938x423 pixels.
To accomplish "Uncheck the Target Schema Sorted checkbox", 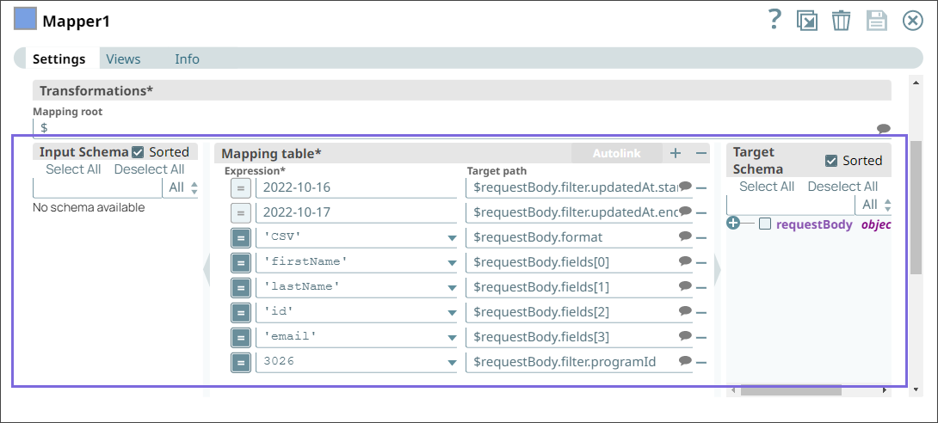I will click(x=831, y=161).
